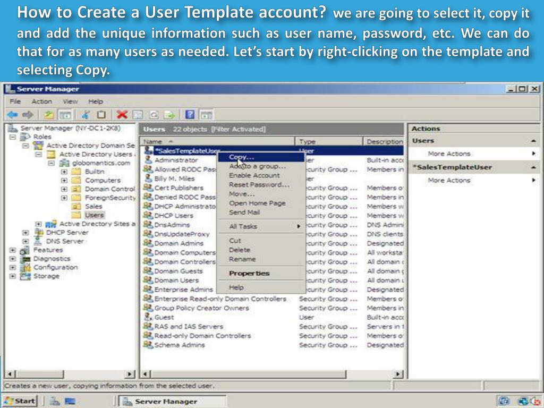Click the desktop quick launch icon

coord(70,401)
